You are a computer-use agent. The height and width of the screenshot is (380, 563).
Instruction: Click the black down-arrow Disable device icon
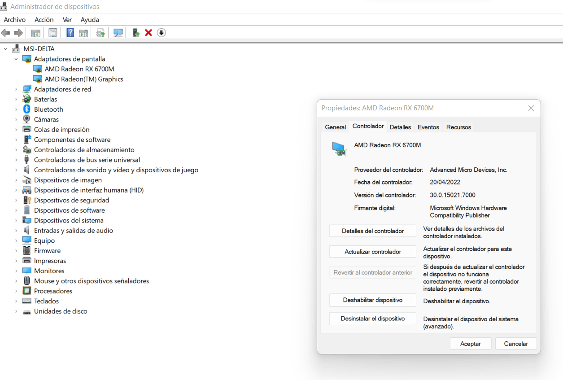pos(161,33)
